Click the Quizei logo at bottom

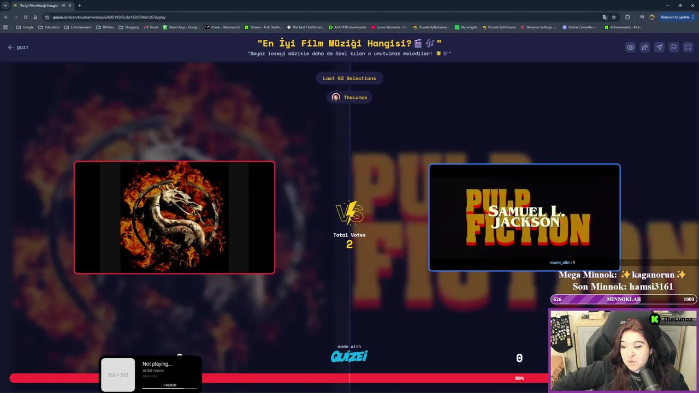(x=349, y=356)
